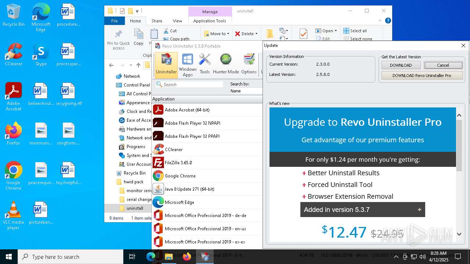Select the Office Professional 2019 en-us icon

158,228
